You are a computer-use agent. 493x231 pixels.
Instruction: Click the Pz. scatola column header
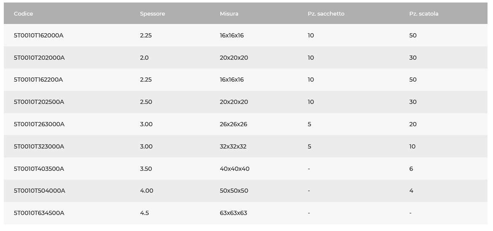[x=424, y=14]
